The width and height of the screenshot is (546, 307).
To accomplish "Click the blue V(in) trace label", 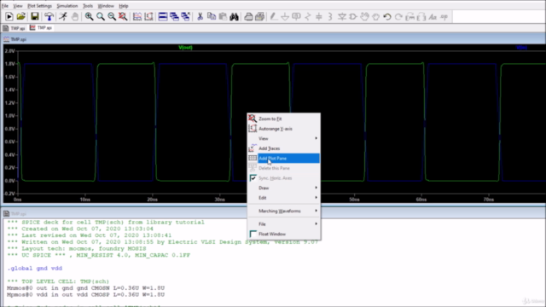I will (521, 48).
